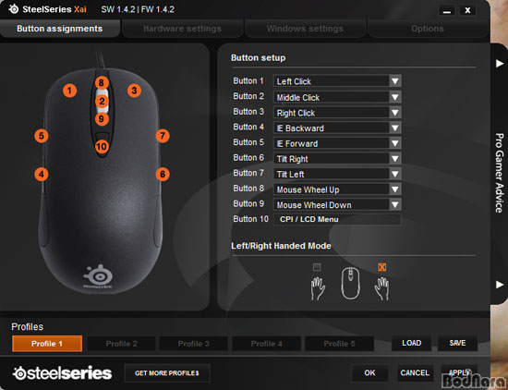Open the Options tab
508x390 pixels.
pos(428,29)
